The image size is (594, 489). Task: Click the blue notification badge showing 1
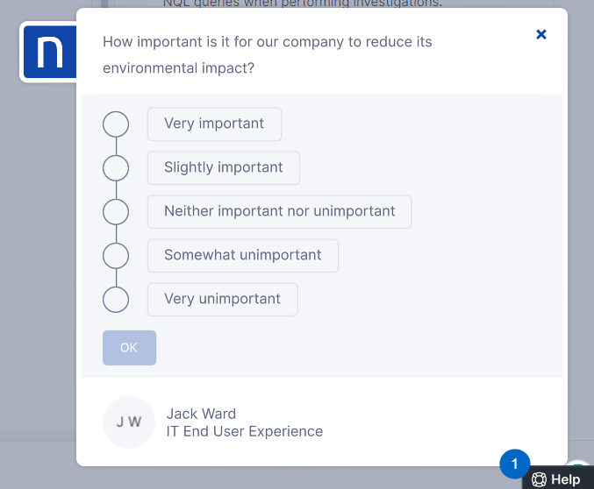(515, 464)
